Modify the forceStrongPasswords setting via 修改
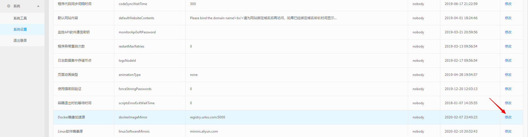Screen dimensions: 528x137 click(508, 89)
